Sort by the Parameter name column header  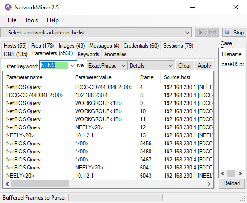coord(37,77)
